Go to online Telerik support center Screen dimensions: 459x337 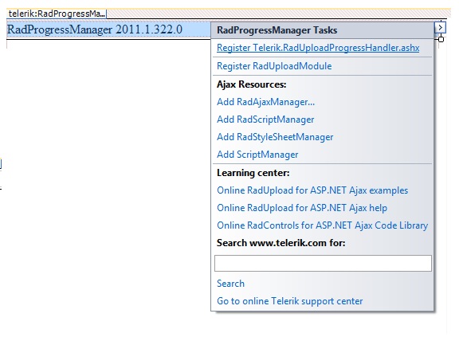click(x=290, y=301)
